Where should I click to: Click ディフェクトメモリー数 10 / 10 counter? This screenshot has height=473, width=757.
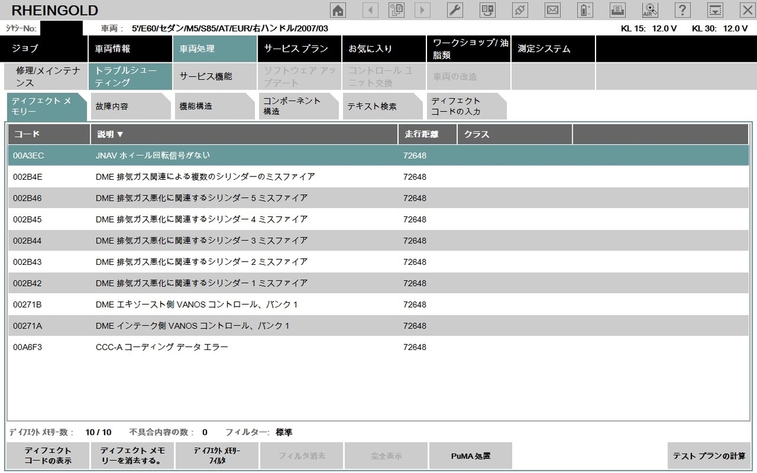(60, 433)
